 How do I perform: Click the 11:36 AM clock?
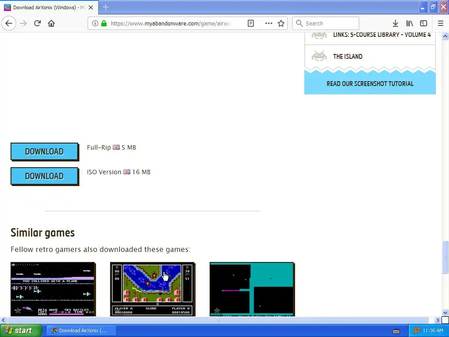[x=433, y=331]
